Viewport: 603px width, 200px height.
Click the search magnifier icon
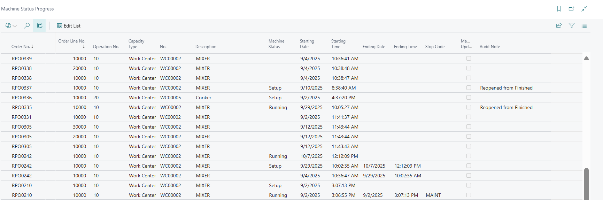tap(27, 26)
